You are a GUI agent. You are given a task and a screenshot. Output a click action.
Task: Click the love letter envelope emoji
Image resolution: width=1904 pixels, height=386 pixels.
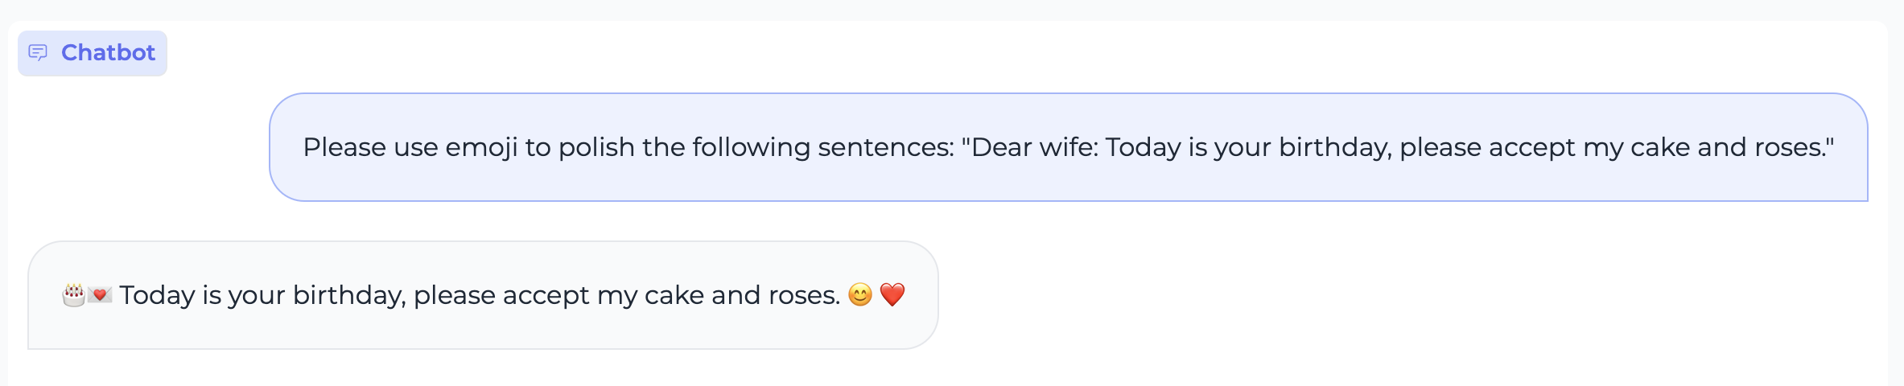click(100, 295)
